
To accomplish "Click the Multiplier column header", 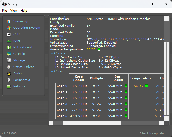I will (x=98, y=78).
